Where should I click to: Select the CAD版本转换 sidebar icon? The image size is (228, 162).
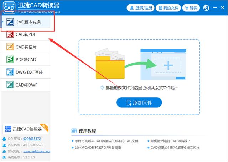10,22
